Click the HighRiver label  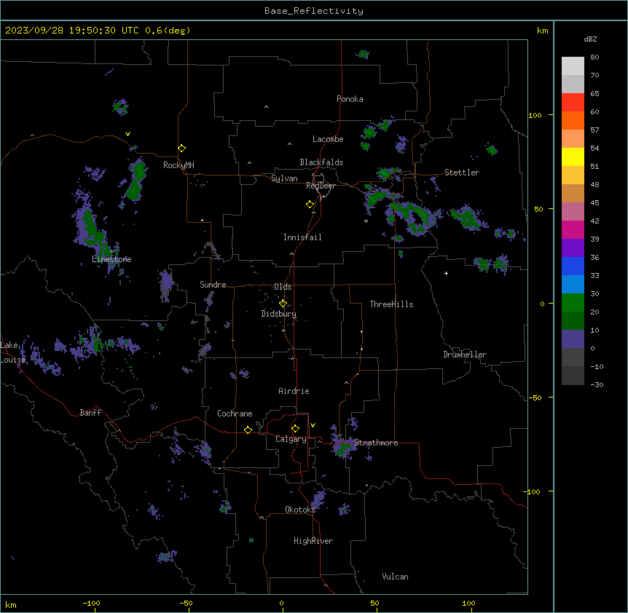point(313,541)
